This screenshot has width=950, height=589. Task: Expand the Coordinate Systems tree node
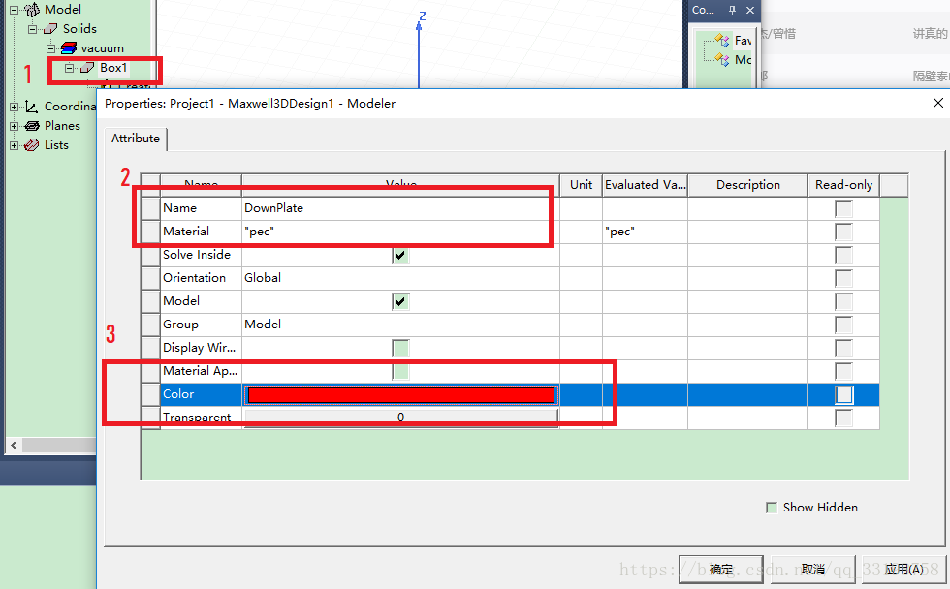tap(14, 107)
